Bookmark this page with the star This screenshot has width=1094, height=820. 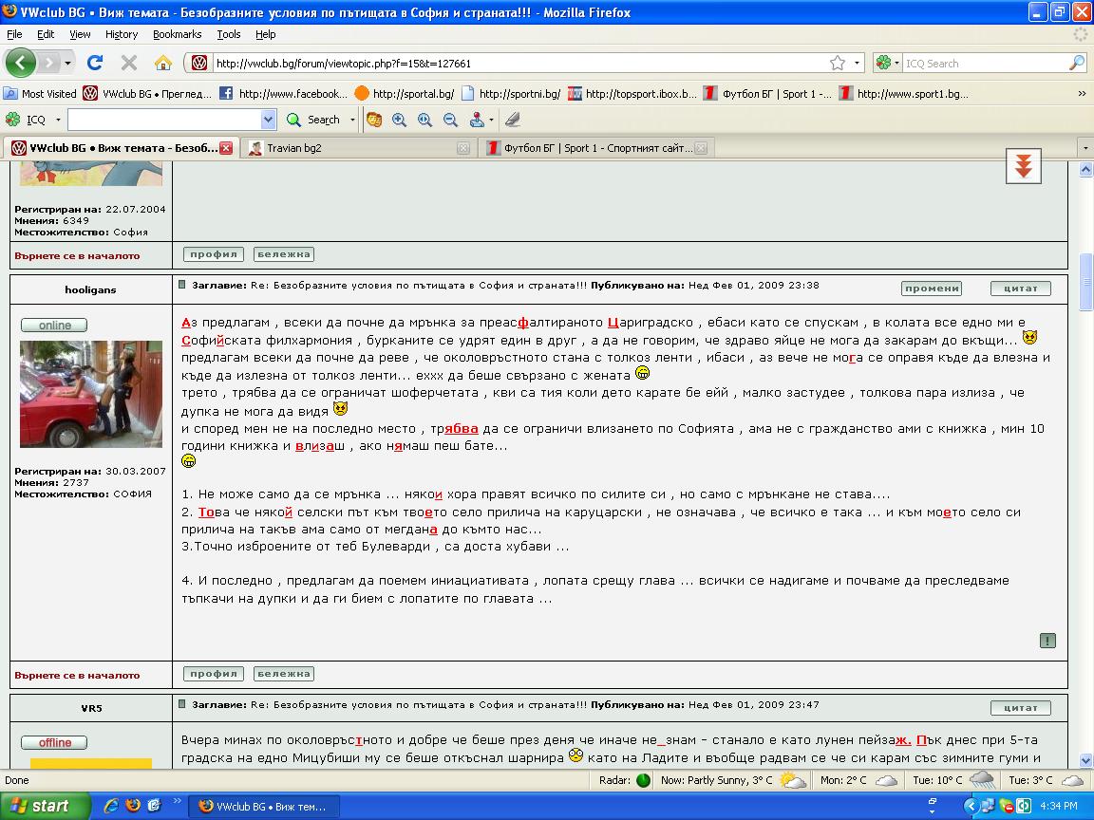coord(837,63)
